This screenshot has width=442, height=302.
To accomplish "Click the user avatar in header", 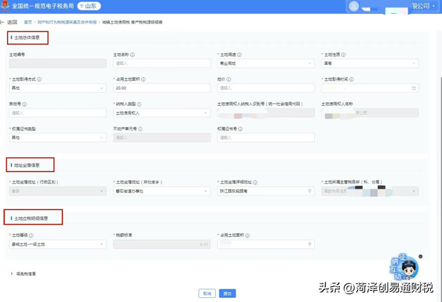I will tap(354, 6).
